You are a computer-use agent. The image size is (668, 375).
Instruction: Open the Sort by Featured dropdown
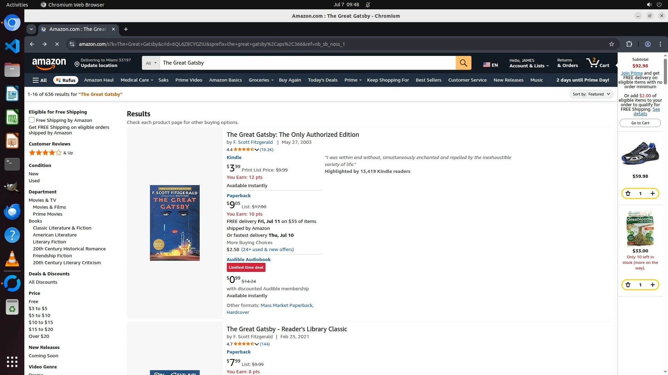coord(591,94)
